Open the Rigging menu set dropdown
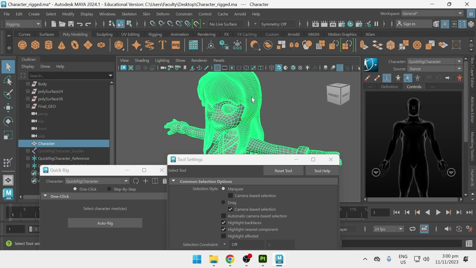This screenshot has width=476, height=268. (x=23, y=24)
